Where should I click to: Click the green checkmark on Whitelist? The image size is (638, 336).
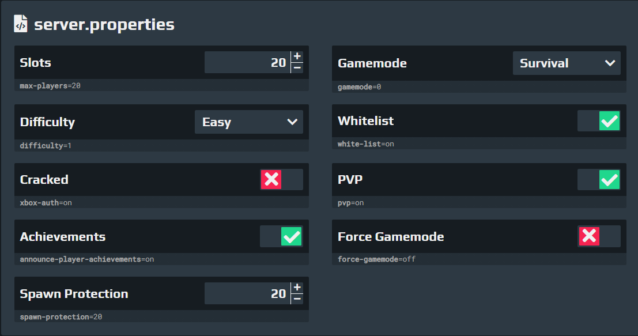[610, 121]
